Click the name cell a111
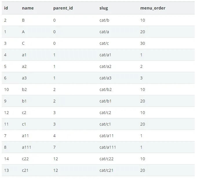 (27, 147)
